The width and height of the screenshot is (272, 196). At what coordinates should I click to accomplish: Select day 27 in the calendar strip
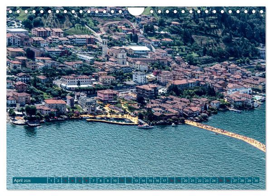click(235, 181)
